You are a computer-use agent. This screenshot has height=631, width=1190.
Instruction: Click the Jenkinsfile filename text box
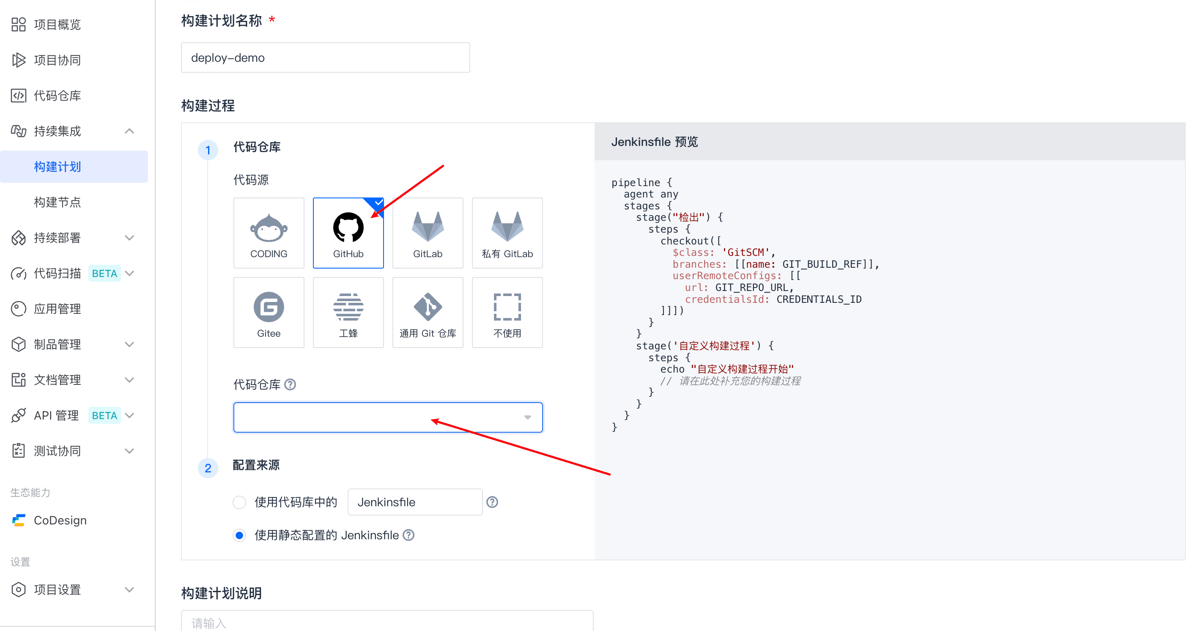414,502
